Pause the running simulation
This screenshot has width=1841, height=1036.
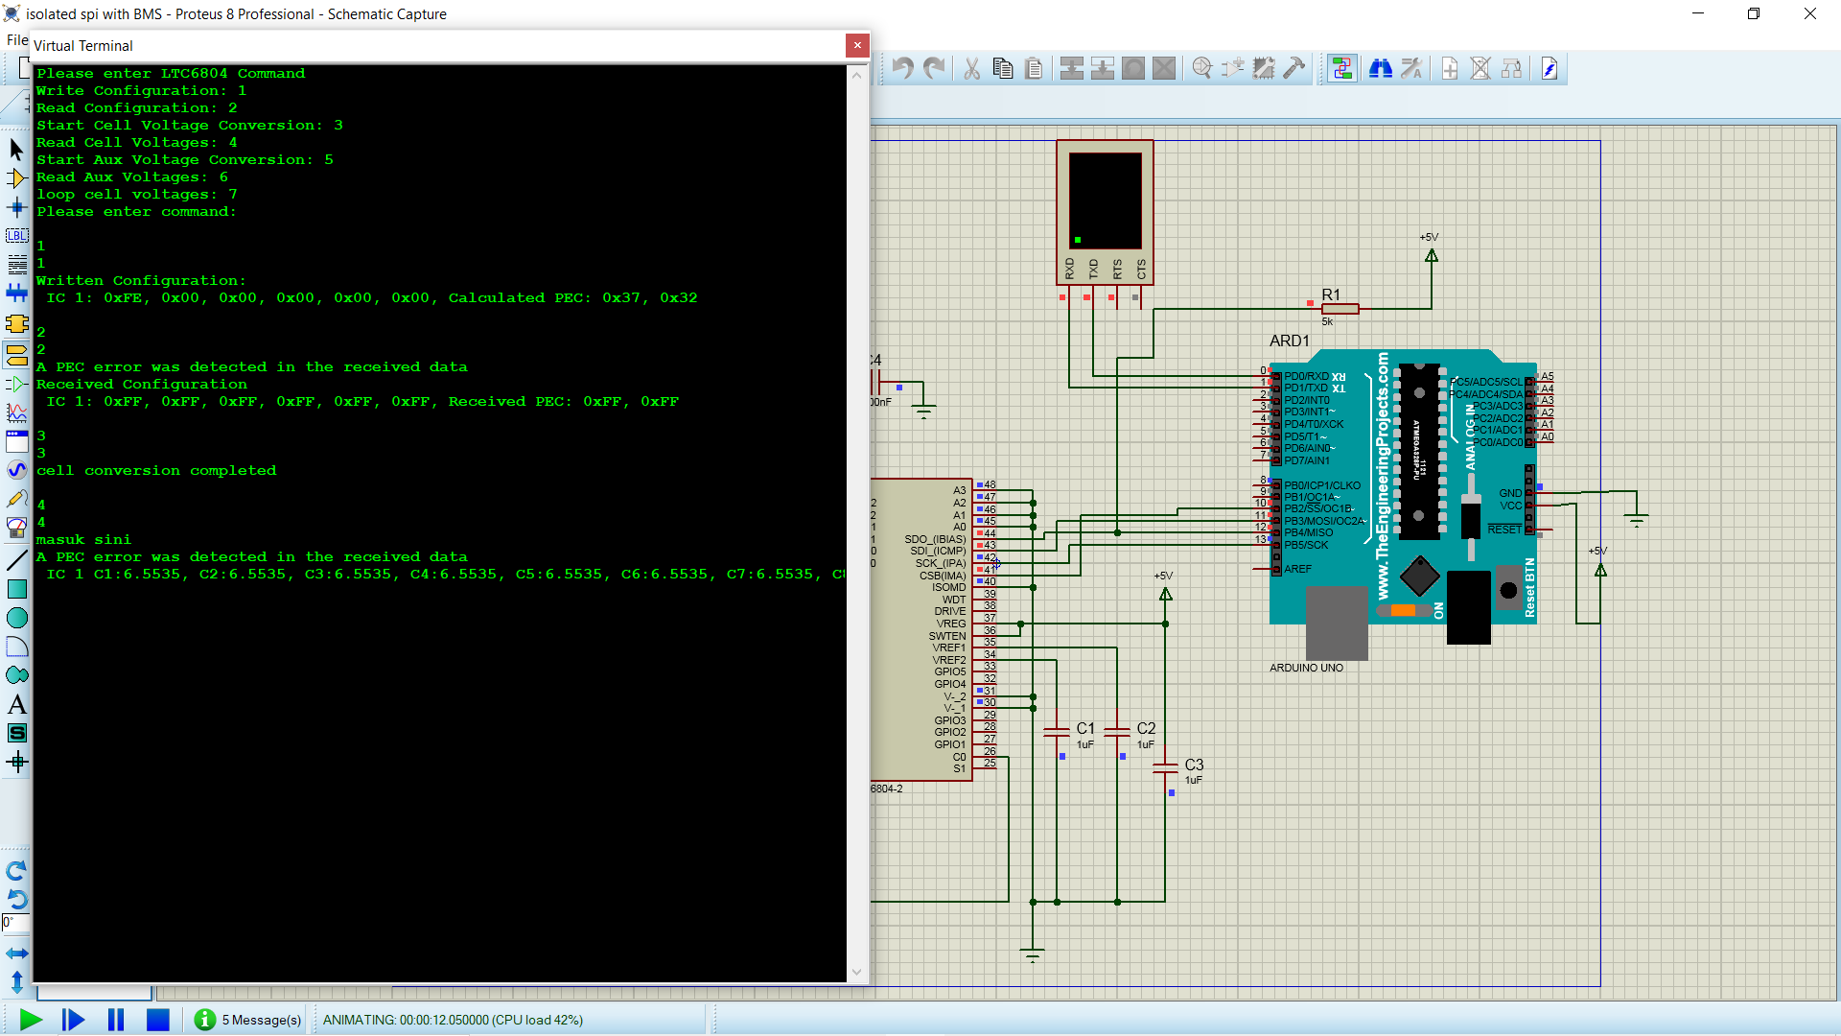115,1020
